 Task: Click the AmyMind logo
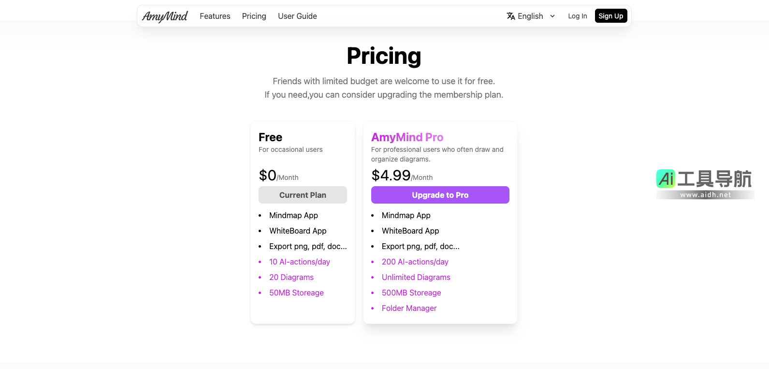pos(165,16)
